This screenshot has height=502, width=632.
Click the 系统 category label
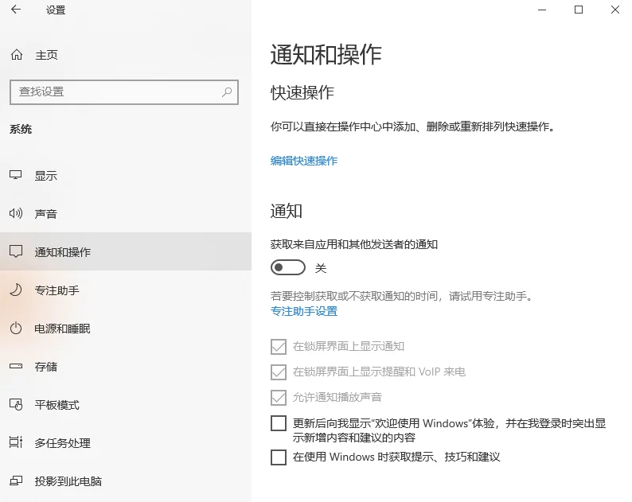click(x=21, y=130)
